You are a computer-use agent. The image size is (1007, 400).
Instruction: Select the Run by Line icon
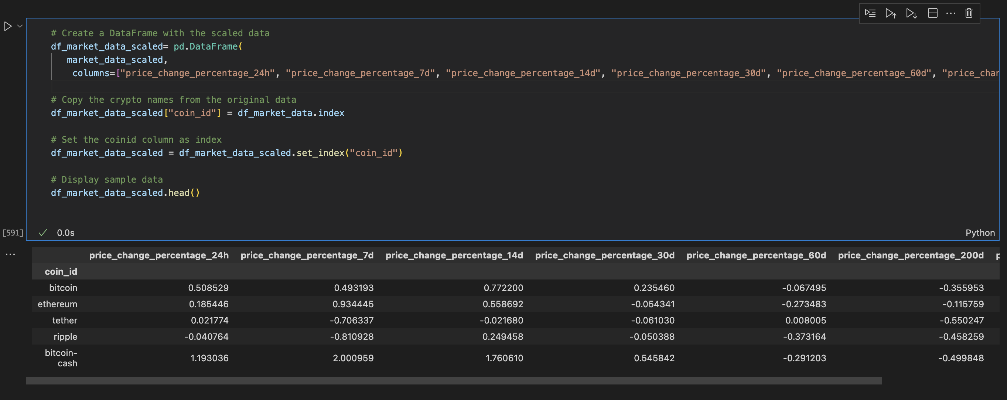871,13
